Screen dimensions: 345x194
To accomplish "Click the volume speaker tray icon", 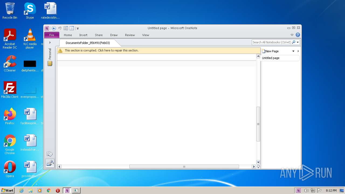I will click(306, 190).
